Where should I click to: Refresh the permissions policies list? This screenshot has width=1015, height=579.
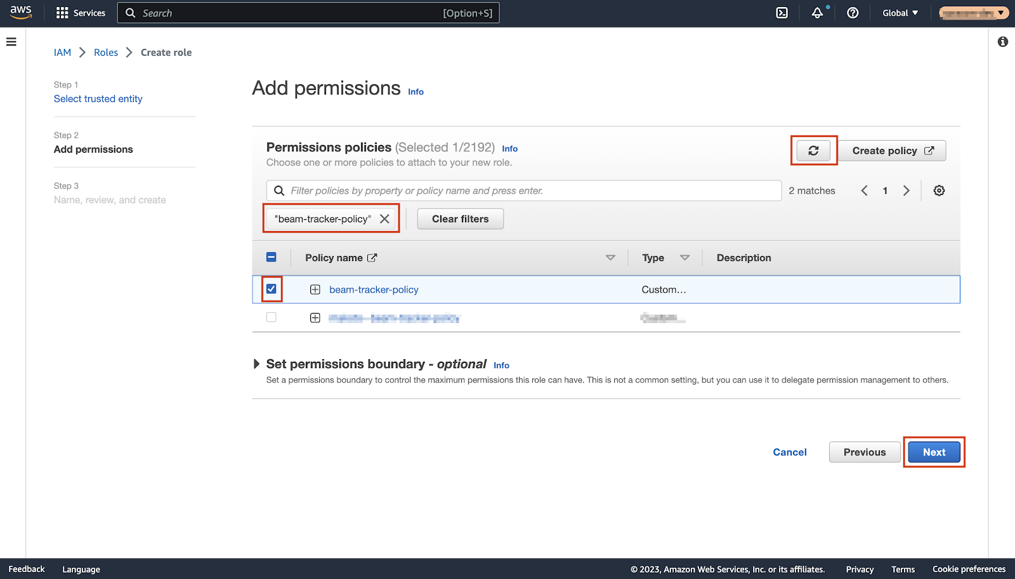tap(813, 151)
